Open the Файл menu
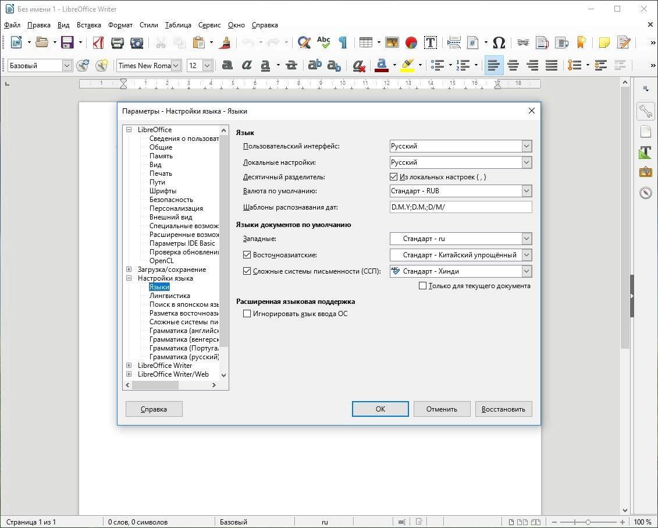Viewport: 658px width, 528px height. point(12,25)
